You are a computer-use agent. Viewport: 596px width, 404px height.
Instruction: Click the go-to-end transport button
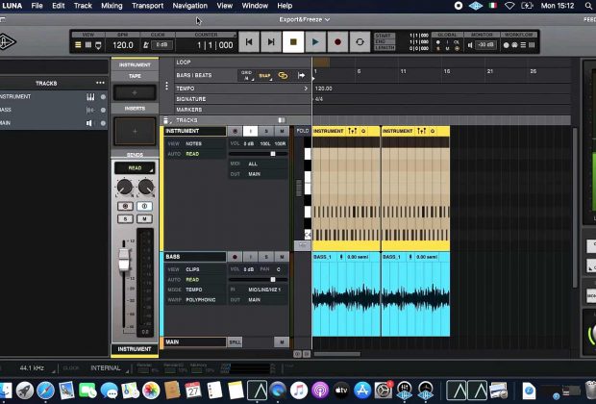[x=271, y=42]
